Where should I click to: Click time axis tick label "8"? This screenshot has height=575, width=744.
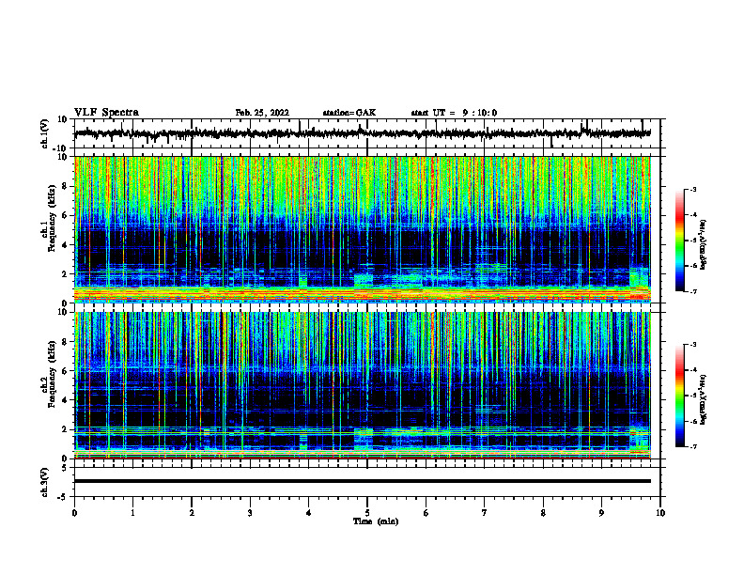[543, 513]
